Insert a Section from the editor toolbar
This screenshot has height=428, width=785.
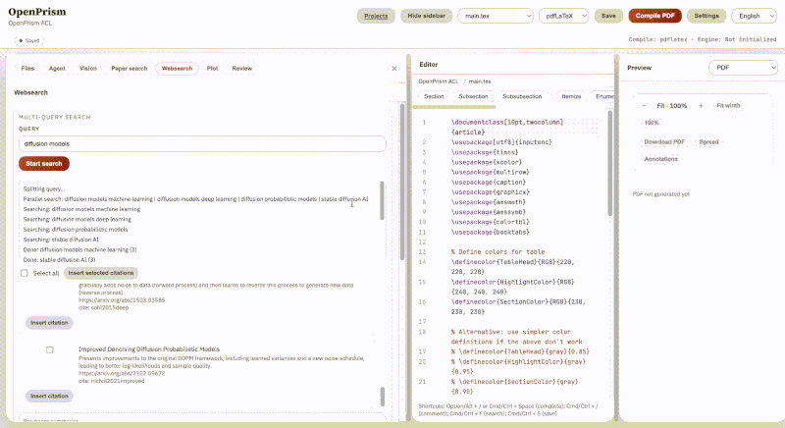434,96
